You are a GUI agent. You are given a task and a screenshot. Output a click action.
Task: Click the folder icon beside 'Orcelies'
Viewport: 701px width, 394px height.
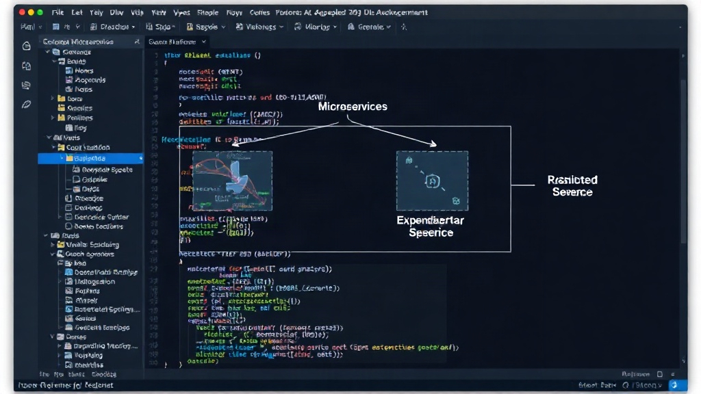point(61,107)
